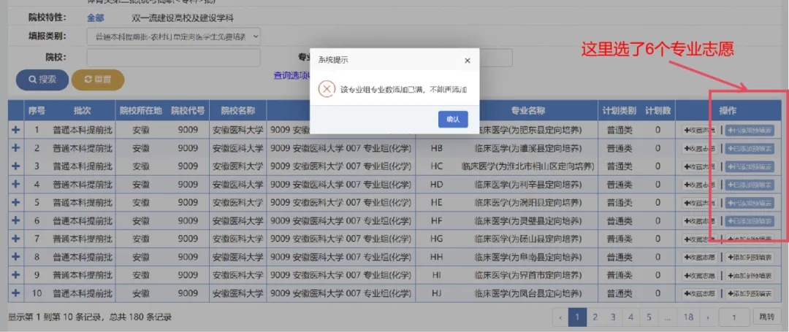
Task: Go to page 2 in pagination
Action: pyautogui.click(x=595, y=317)
